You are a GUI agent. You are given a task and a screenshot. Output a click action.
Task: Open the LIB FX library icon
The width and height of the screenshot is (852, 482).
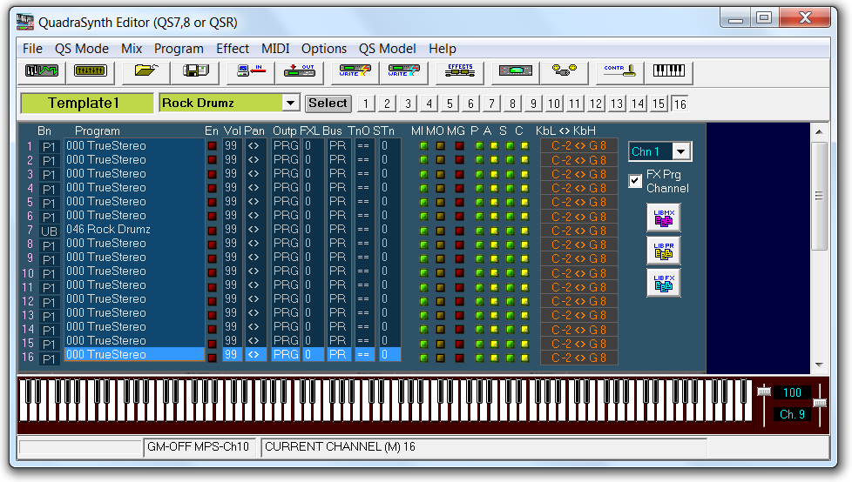coord(663,284)
